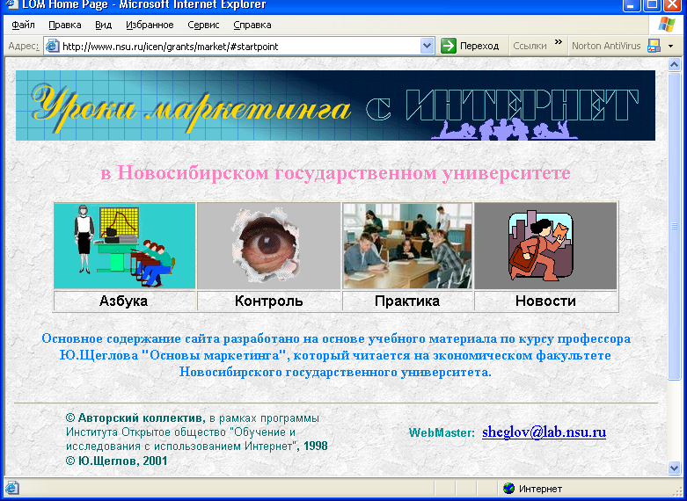Open the Справка menu
Viewport: 687px width, 501px height.
click(252, 25)
